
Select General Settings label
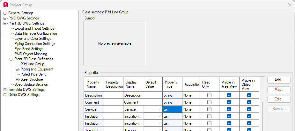(x=21, y=13)
